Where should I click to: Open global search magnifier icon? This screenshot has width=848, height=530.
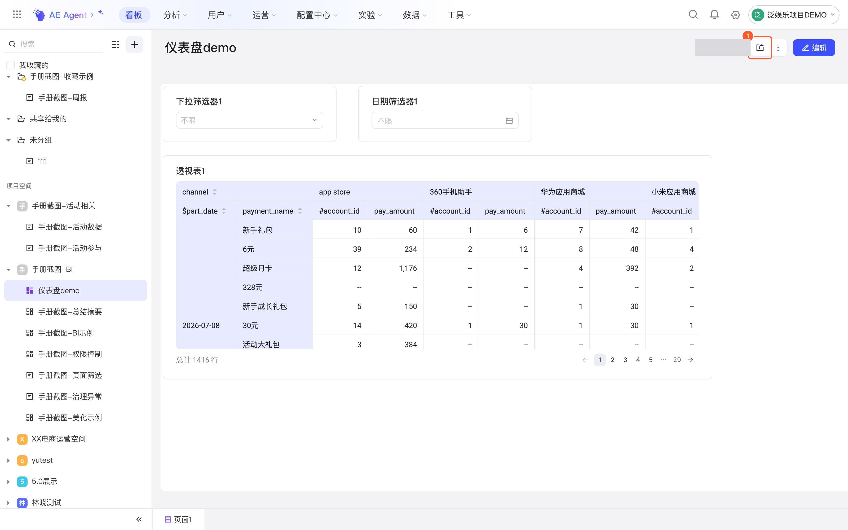click(x=693, y=15)
